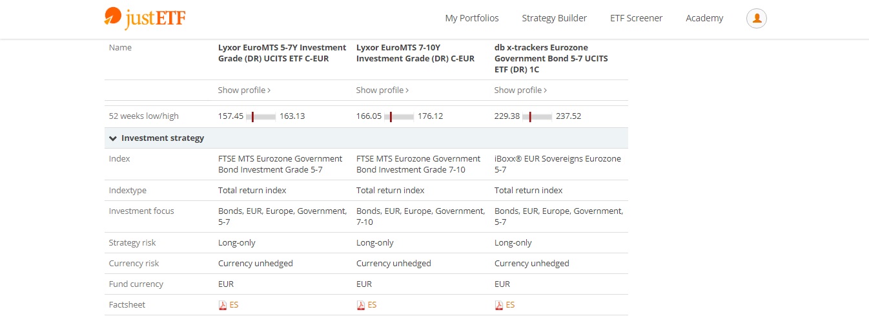
Task: Click the 157.45–163.13 range bar
Action: click(x=261, y=116)
